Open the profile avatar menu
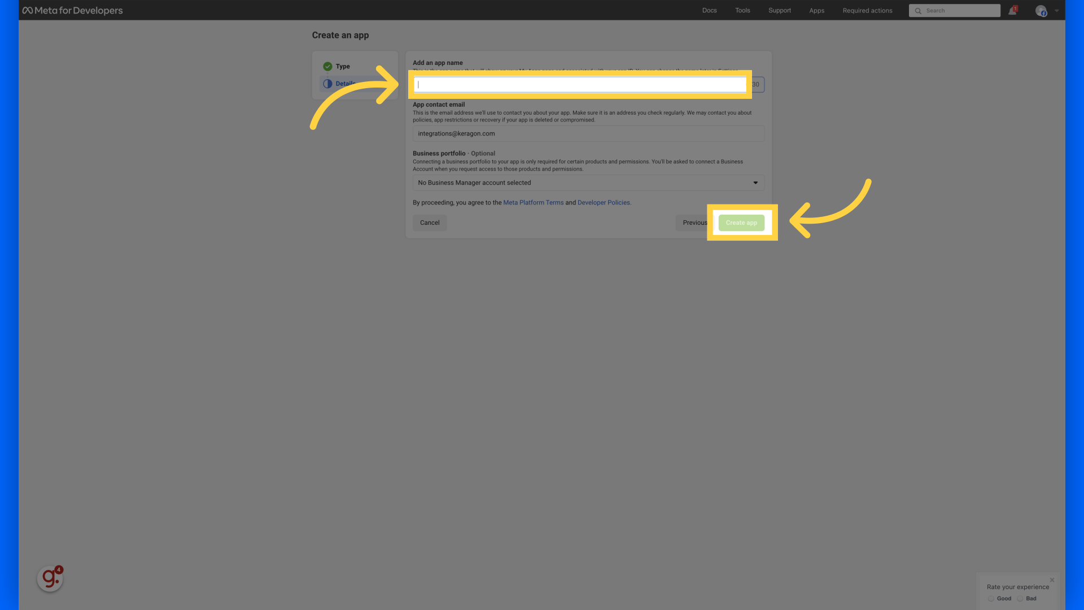 pos(1041,11)
